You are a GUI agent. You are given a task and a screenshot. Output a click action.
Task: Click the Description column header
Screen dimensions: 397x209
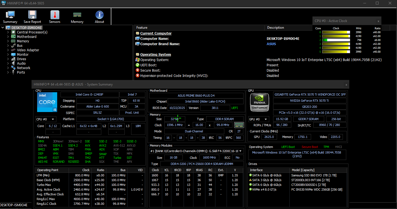click(x=276, y=28)
